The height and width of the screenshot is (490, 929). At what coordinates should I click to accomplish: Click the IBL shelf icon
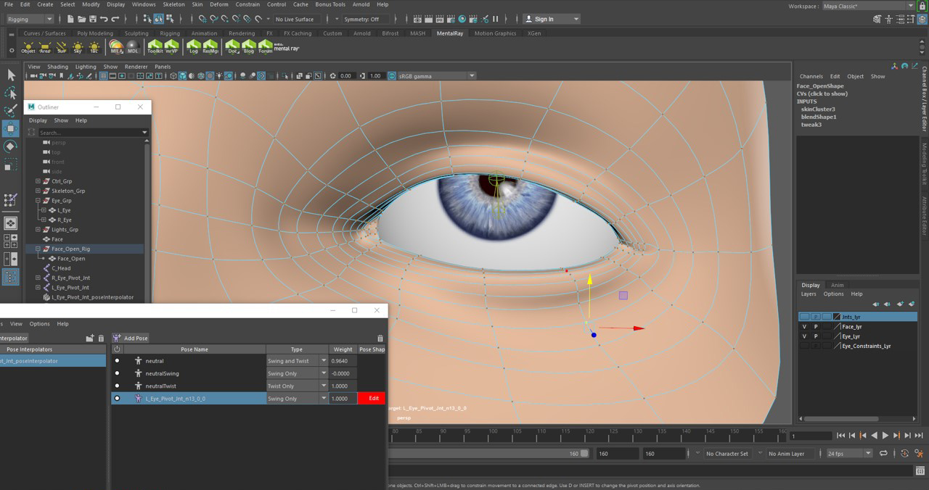coord(94,46)
